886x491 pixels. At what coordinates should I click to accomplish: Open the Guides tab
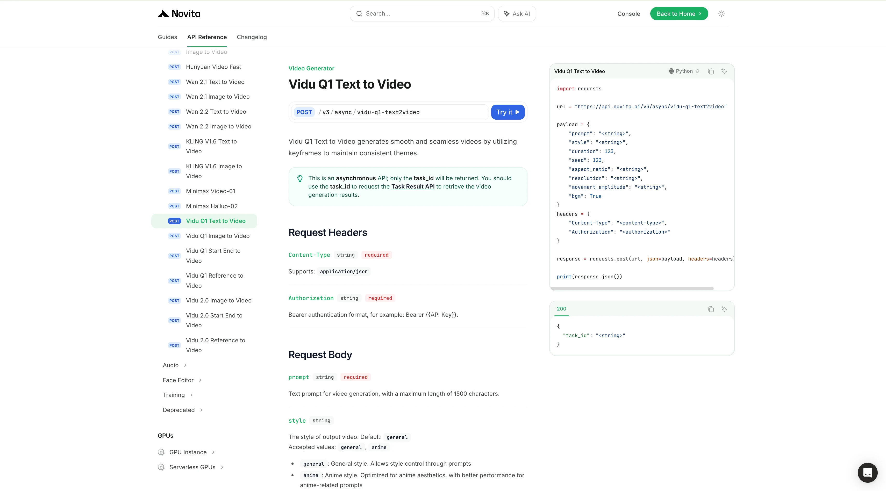(168, 37)
